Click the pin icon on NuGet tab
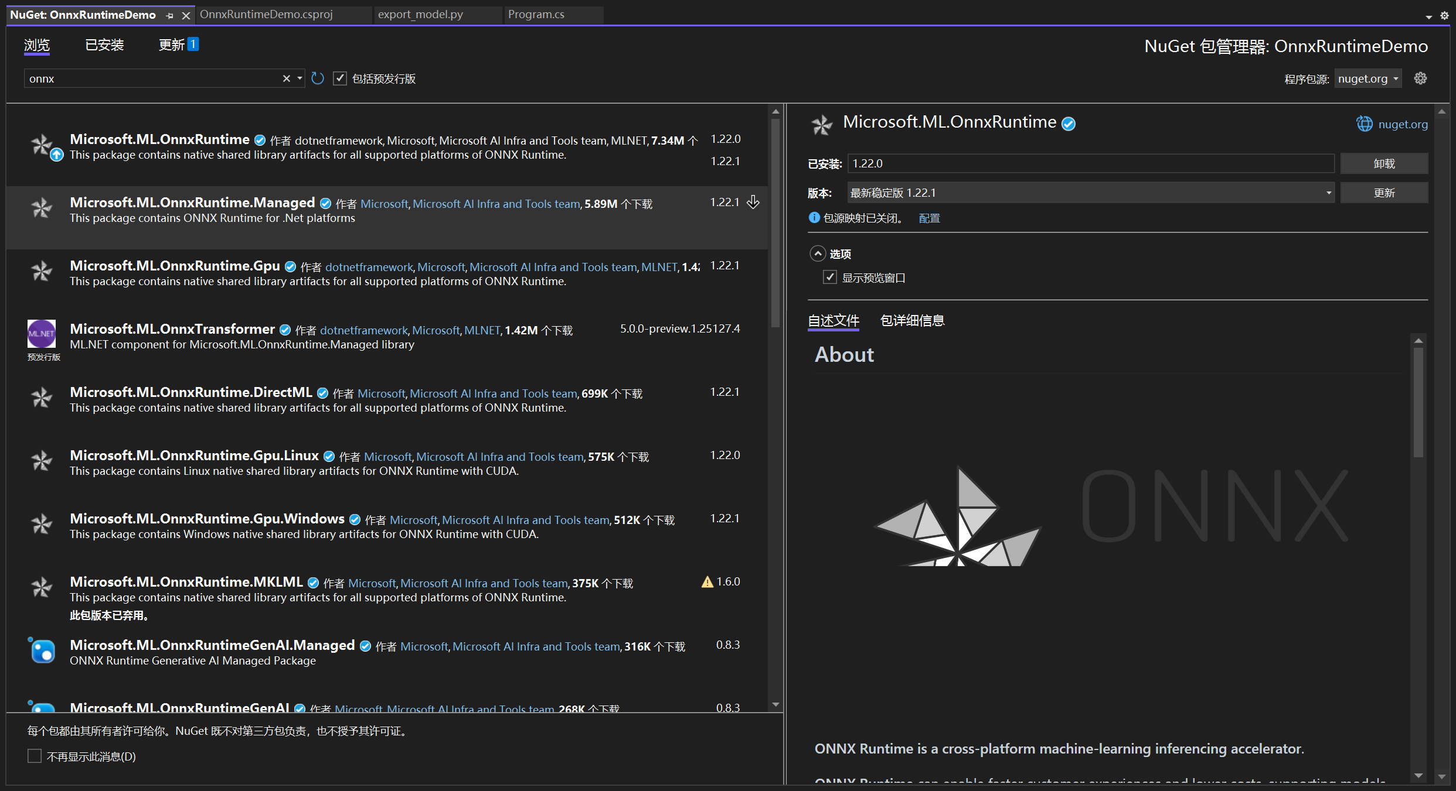 [x=169, y=16]
